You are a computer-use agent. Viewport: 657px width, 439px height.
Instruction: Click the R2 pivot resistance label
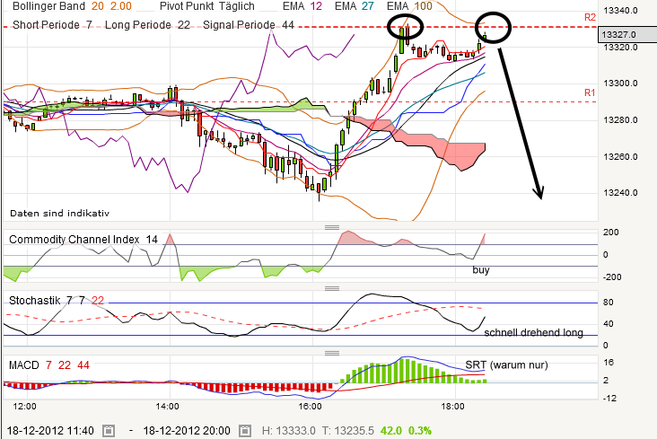point(590,17)
